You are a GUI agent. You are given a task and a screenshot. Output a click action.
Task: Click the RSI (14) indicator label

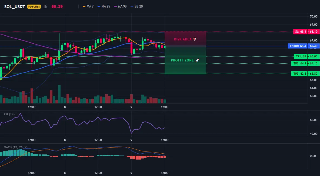click(9, 114)
